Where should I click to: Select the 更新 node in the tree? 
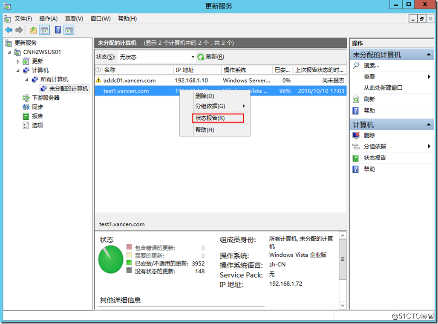point(37,61)
